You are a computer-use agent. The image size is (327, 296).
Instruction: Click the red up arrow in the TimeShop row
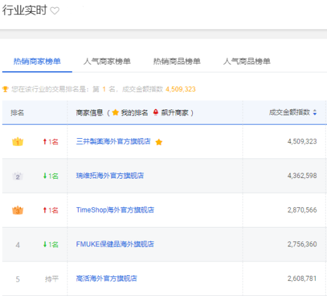(44, 210)
